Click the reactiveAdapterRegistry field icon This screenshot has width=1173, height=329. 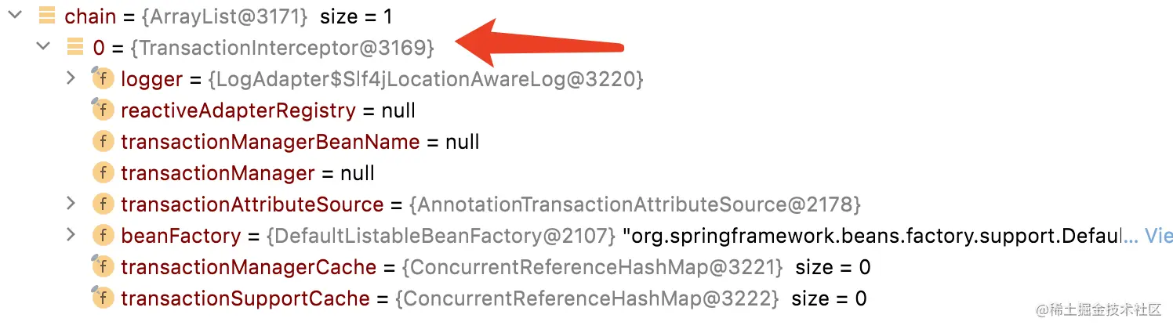pyautogui.click(x=103, y=110)
